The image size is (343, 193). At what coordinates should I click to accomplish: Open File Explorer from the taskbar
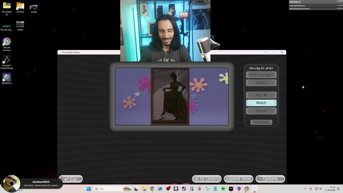click(x=144, y=189)
